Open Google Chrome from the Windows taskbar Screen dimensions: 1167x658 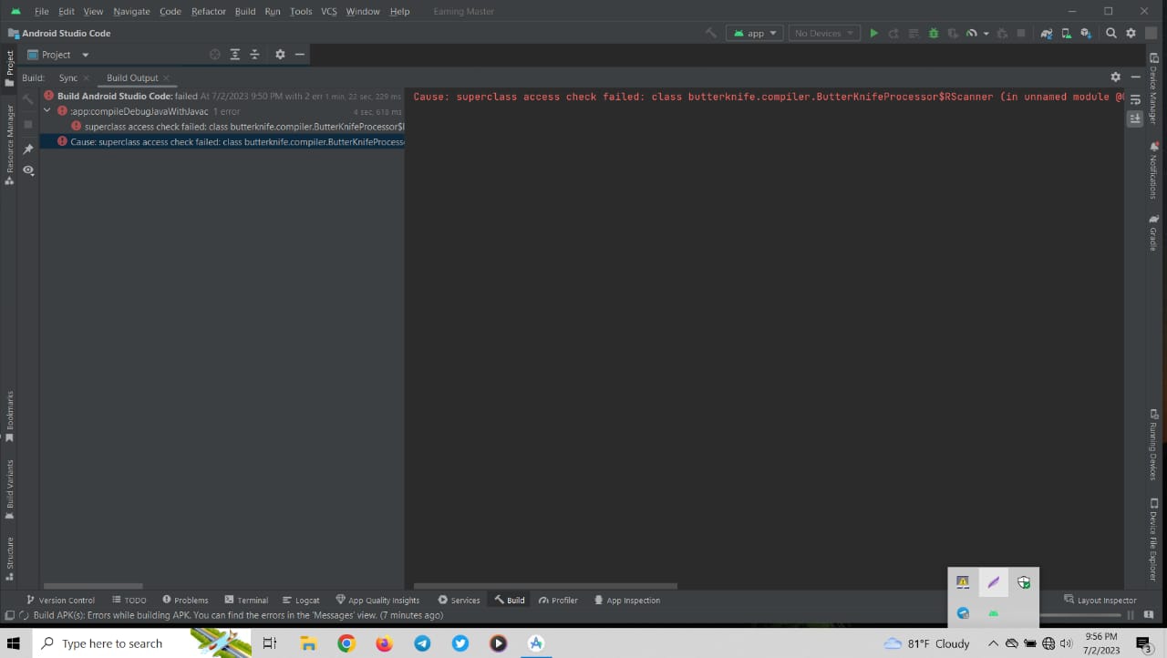point(346,643)
